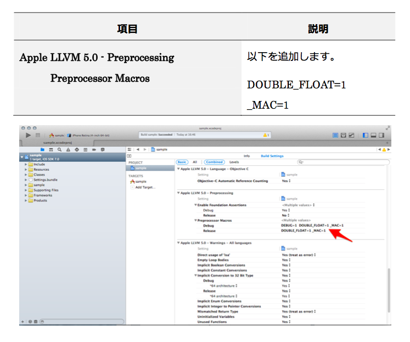This screenshot has width=410, height=342.
Task: Collapse the sample project root
Action: pyautogui.click(x=22, y=157)
